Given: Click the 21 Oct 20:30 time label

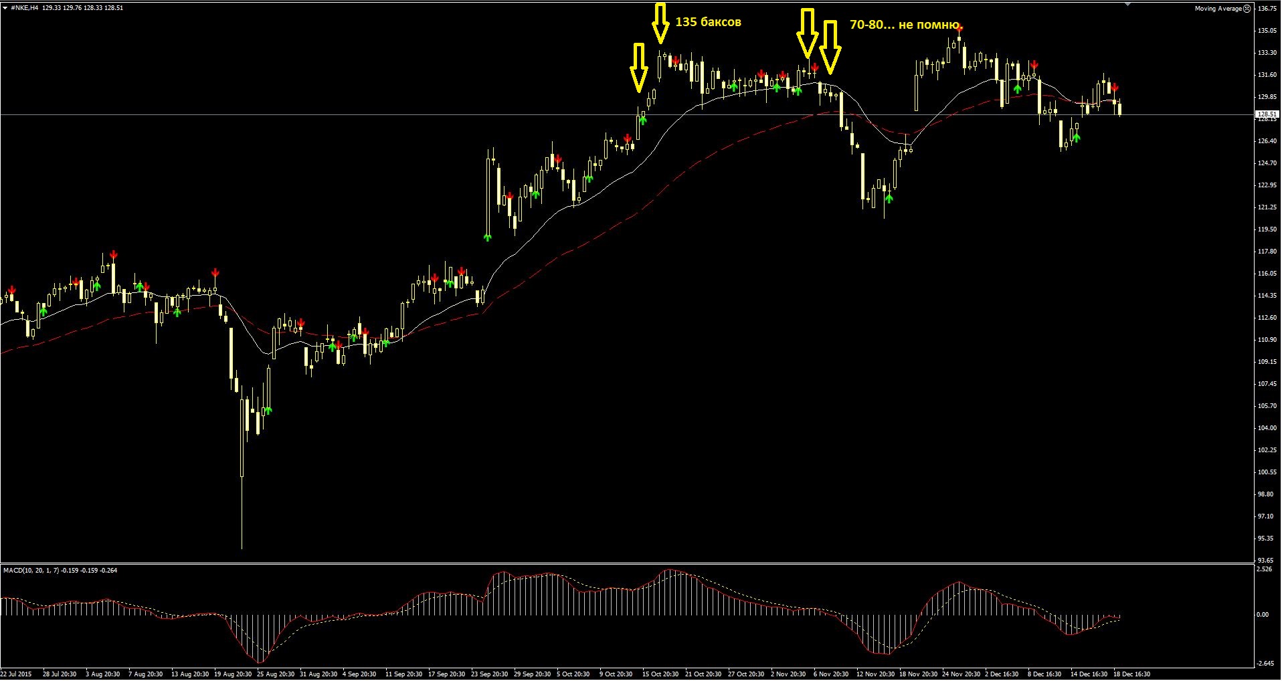Looking at the screenshot, I should 703,674.
